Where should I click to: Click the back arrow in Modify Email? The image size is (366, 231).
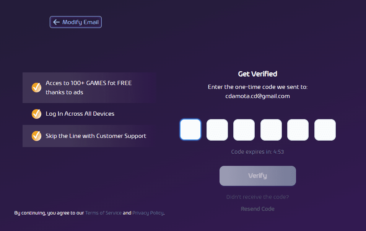point(56,22)
